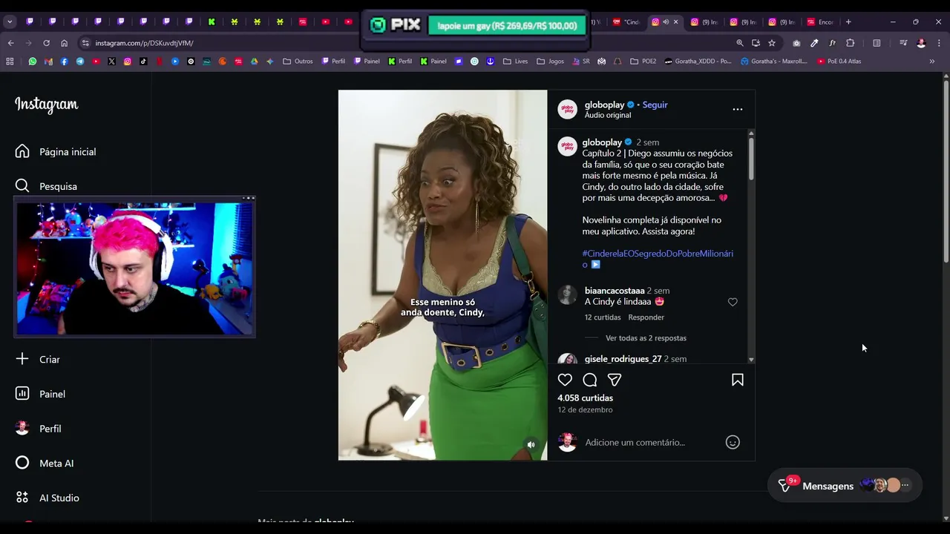Reload the page with the refresh icon
The width and height of the screenshot is (950, 534).
46,43
